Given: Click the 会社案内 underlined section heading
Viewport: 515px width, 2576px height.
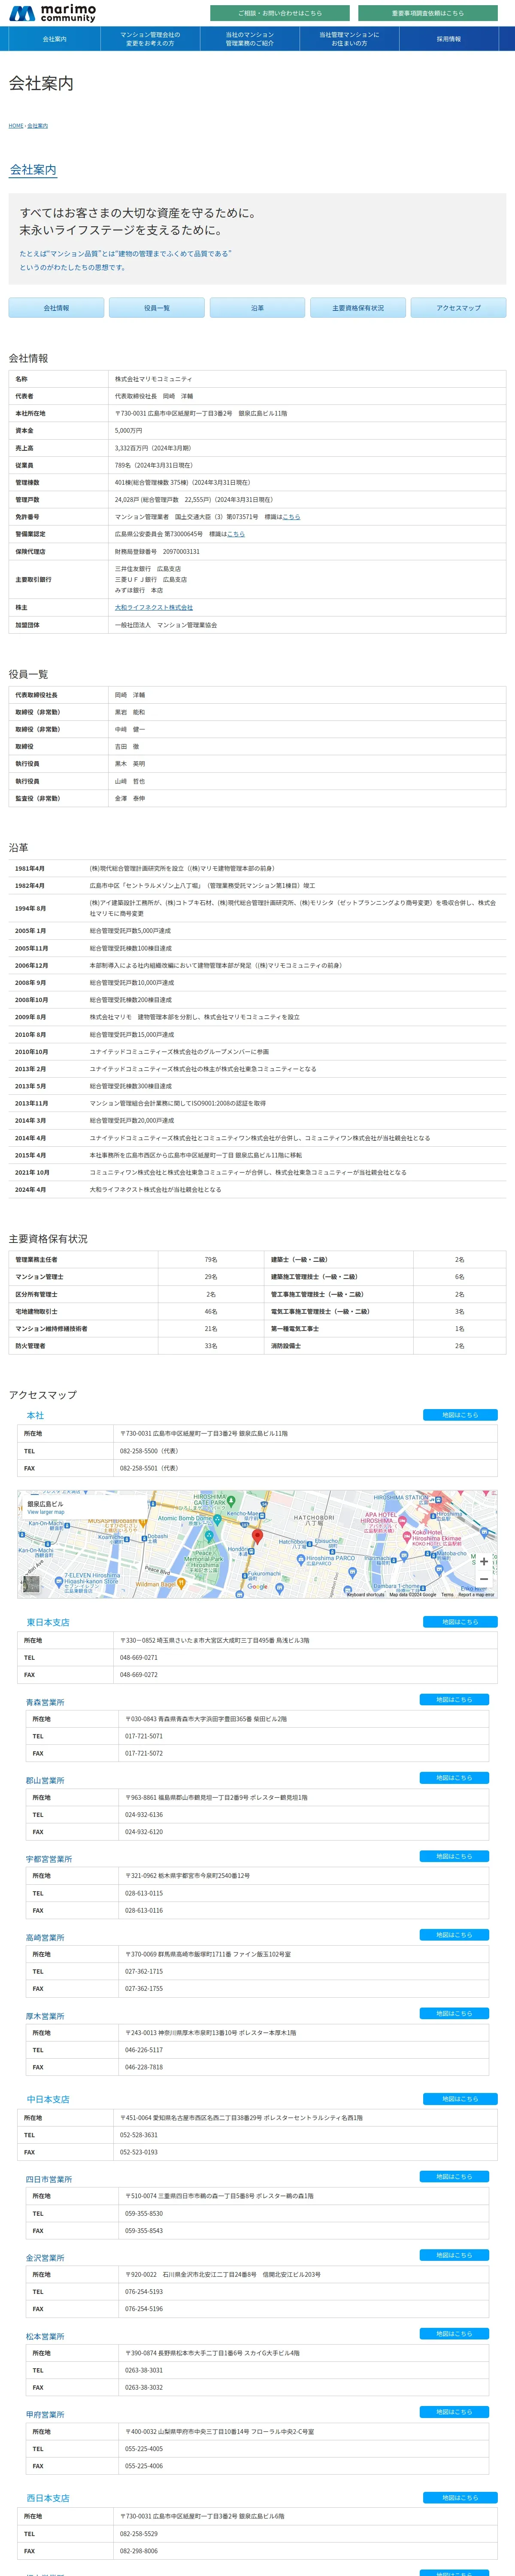Looking at the screenshot, I should 33,170.
